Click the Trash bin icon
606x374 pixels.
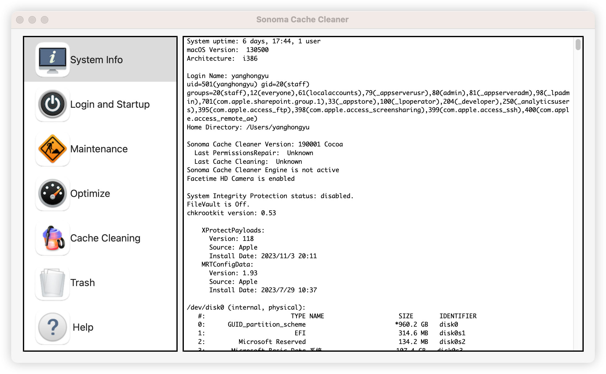[53, 282]
